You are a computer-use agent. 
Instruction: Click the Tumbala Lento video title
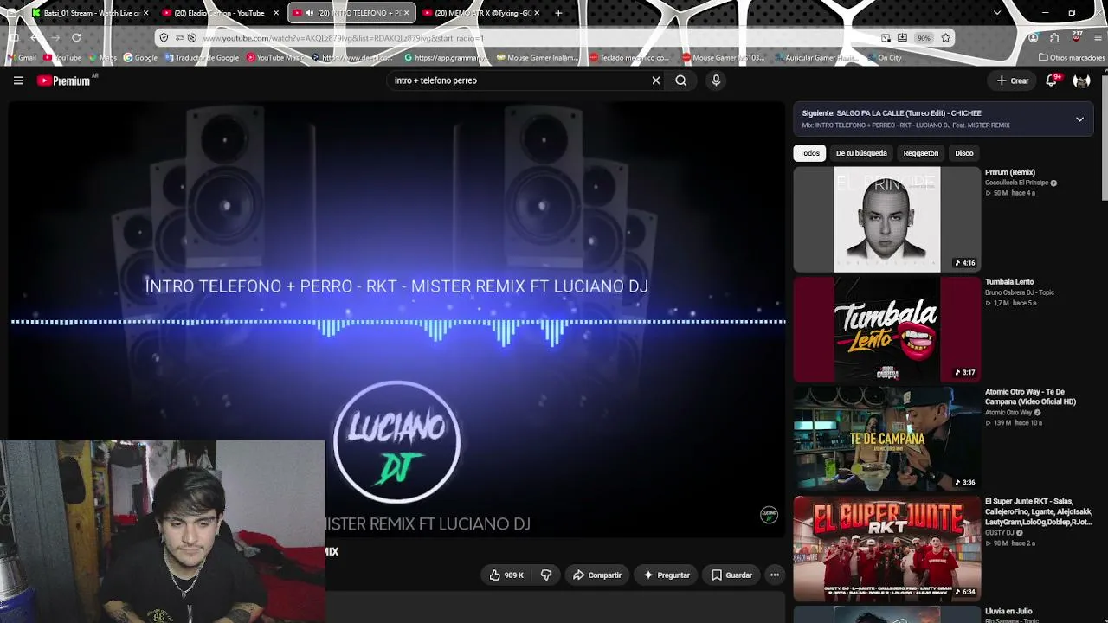point(1009,282)
